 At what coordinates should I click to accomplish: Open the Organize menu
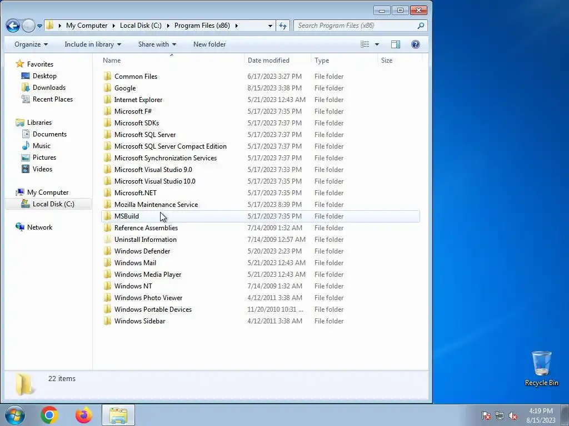click(x=31, y=44)
